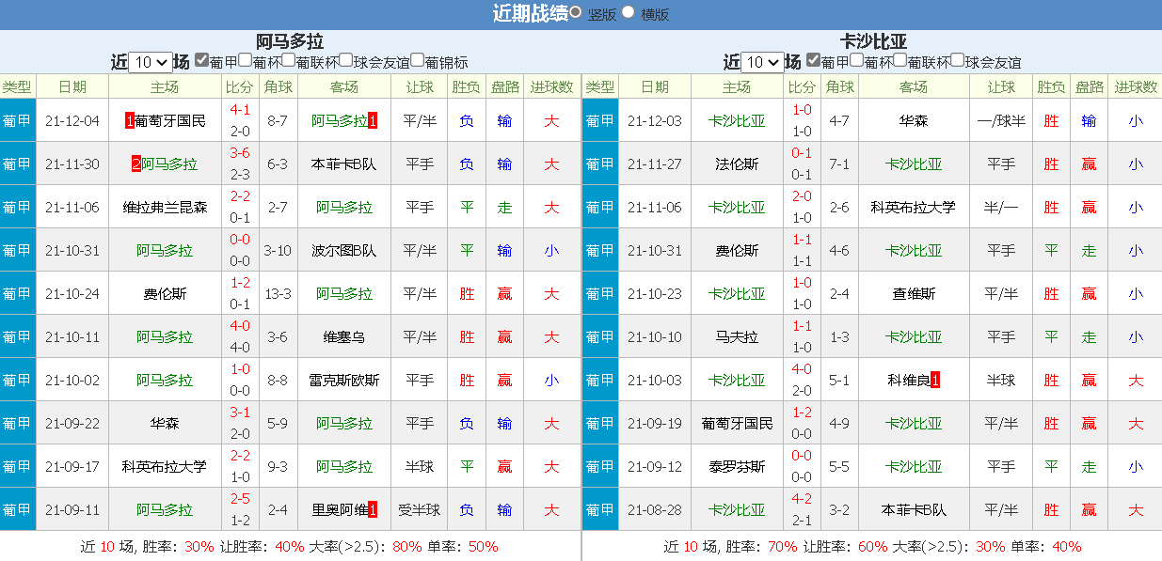Click 卡沙比亚 summary line with 胜率 70%
The image size is (1162, 561).
[872, 546]
